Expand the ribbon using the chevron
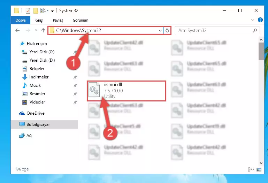Viewport: 268px width, 183px height. (253, 20)
